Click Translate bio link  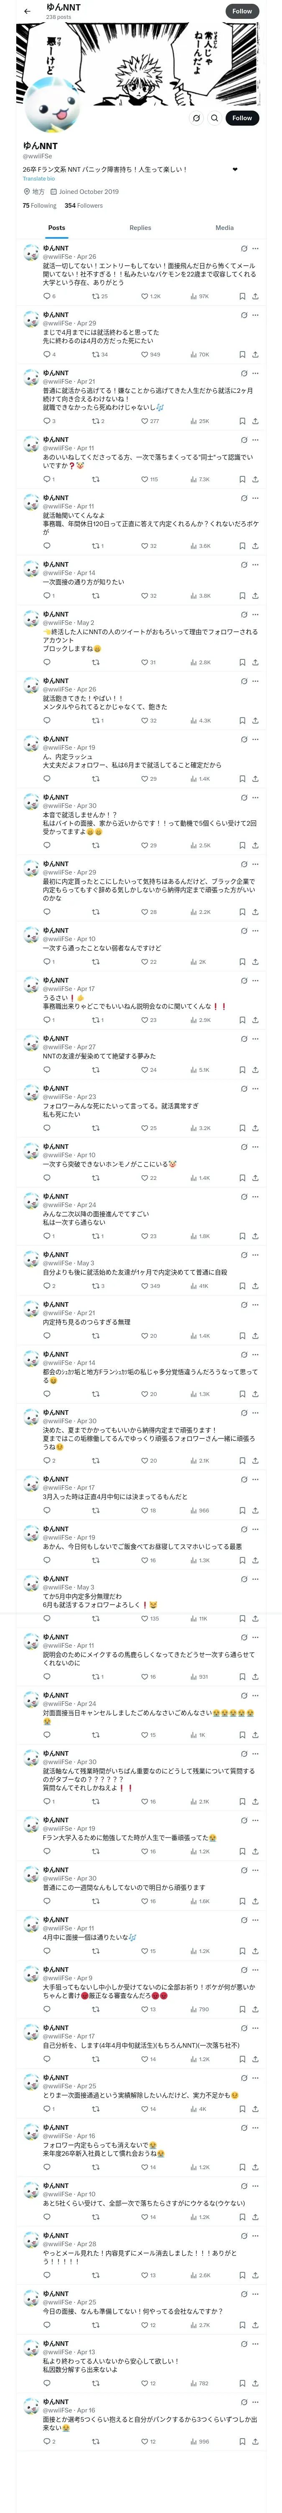[x=39, y=178]
